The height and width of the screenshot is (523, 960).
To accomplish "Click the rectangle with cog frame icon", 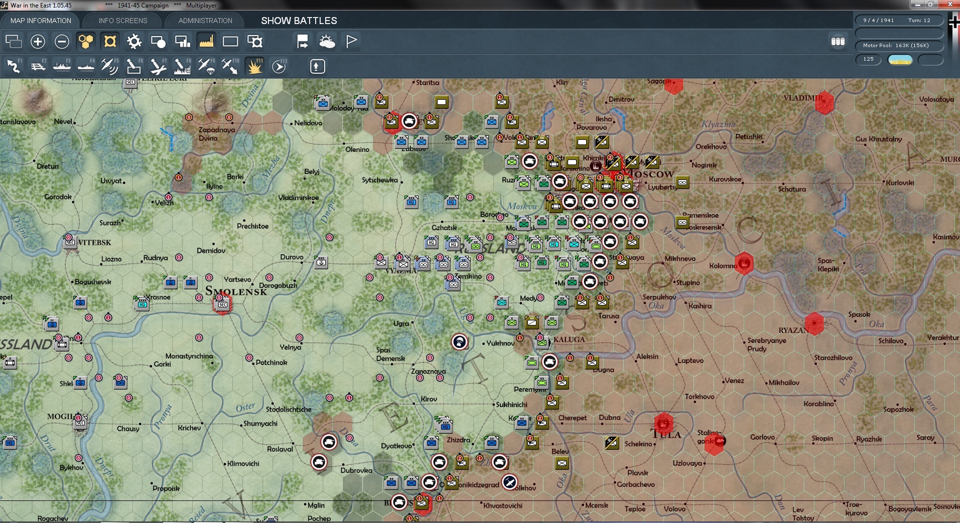I will 254,41.
